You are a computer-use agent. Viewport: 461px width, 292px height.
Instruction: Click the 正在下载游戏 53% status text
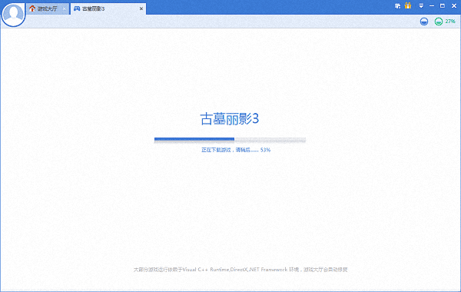(x=236, y=150)
